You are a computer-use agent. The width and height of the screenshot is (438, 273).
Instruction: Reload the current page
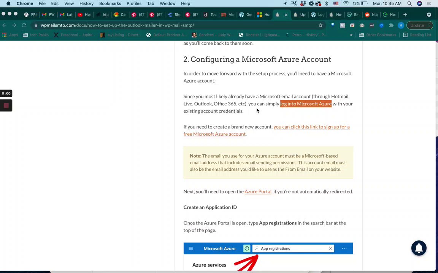click(x=24, y=25)
